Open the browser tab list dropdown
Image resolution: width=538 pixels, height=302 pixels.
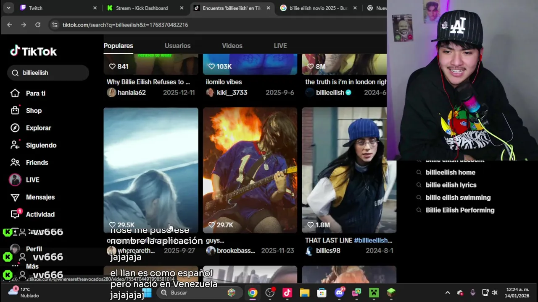(8, 8)
